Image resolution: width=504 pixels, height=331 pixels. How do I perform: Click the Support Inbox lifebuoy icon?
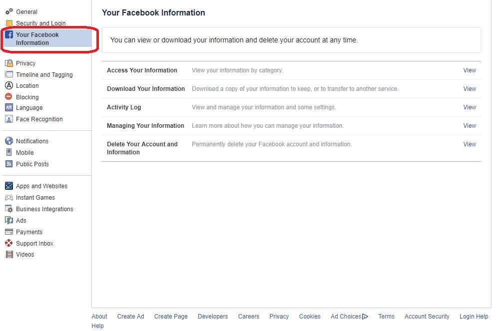click(x=9, y=244)
